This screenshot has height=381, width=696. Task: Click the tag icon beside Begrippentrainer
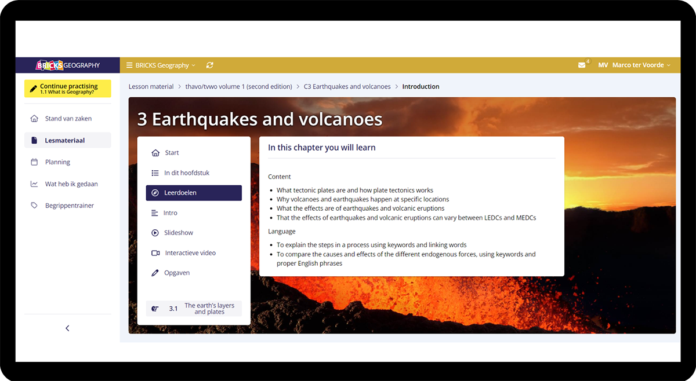pyautogui.click(x=34, y=206)
